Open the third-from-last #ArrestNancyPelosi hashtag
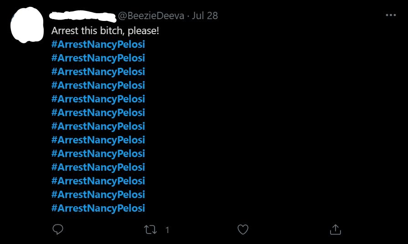The image size is (408, 244). (x=98, y=181)
